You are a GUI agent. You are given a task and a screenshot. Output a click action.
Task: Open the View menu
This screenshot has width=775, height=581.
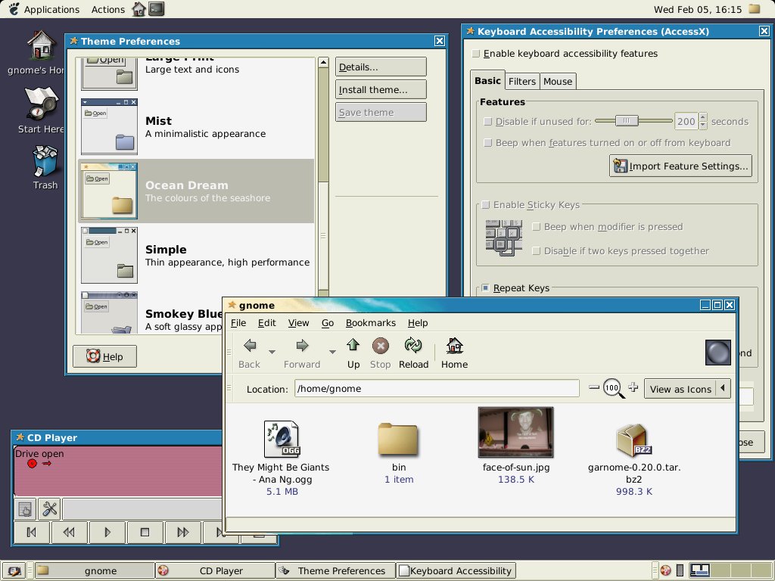coord(298,322)
